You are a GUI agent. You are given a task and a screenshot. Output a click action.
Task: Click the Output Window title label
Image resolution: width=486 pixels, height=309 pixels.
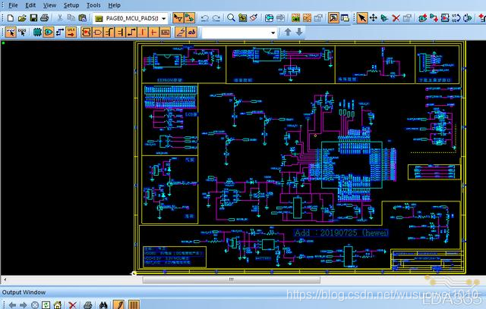24,292
